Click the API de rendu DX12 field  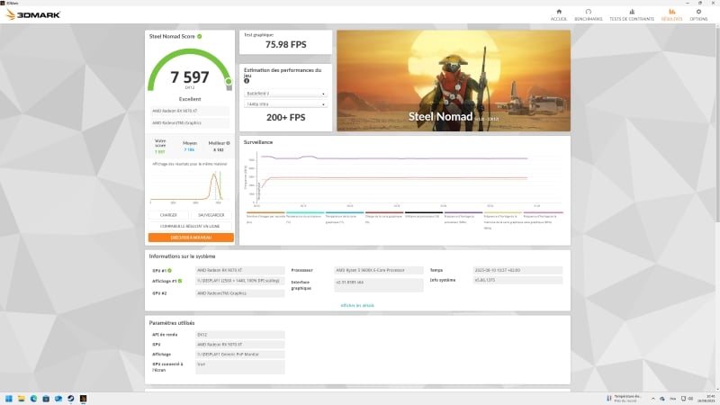tap(239, 335)
